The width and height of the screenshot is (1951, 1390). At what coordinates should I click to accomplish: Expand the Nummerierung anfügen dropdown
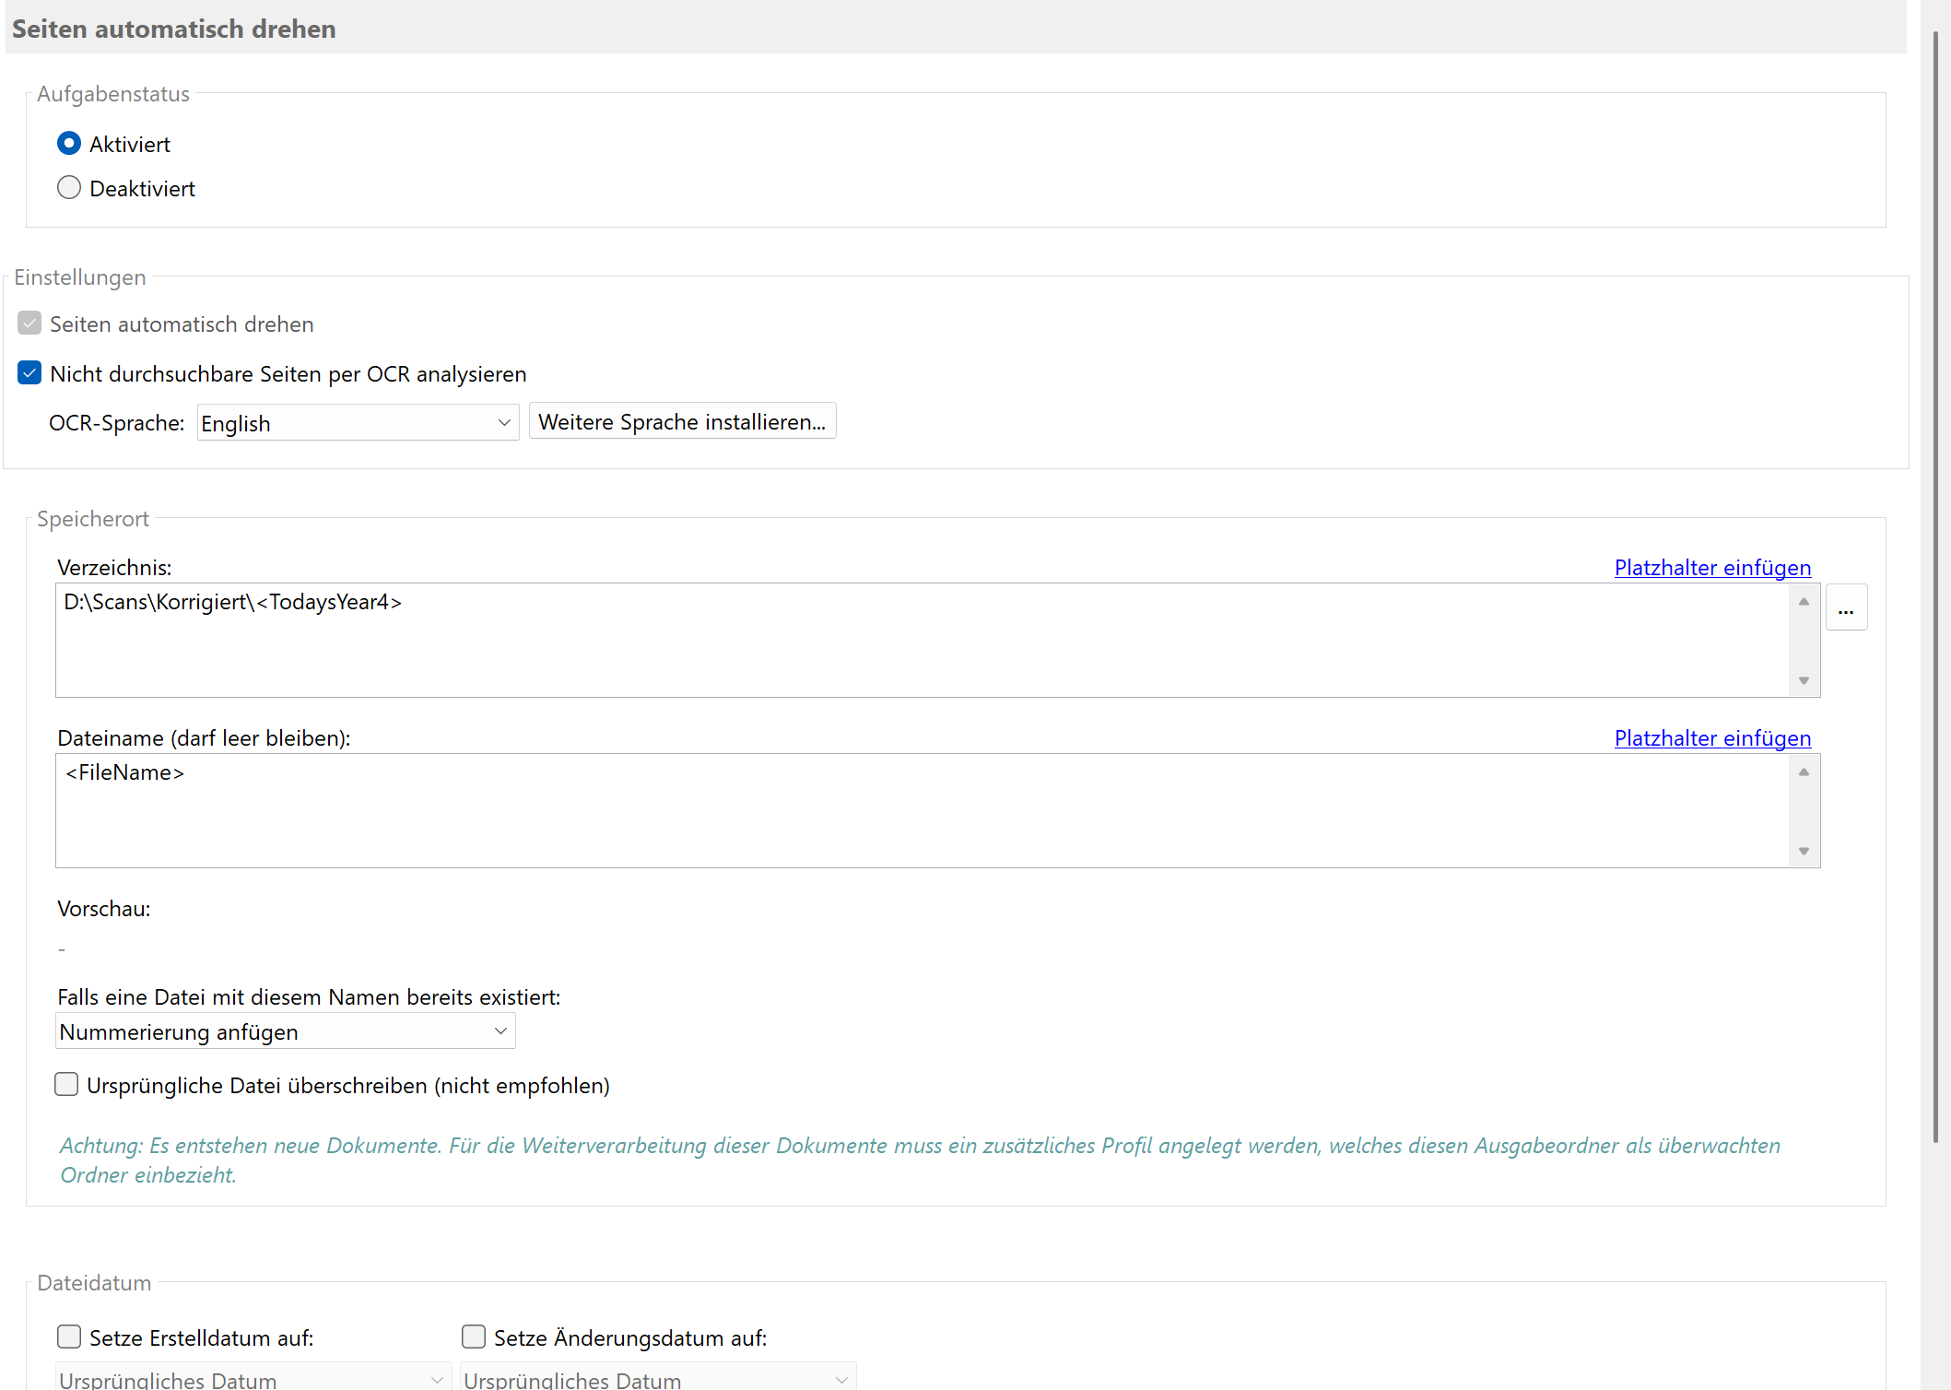285,1031
